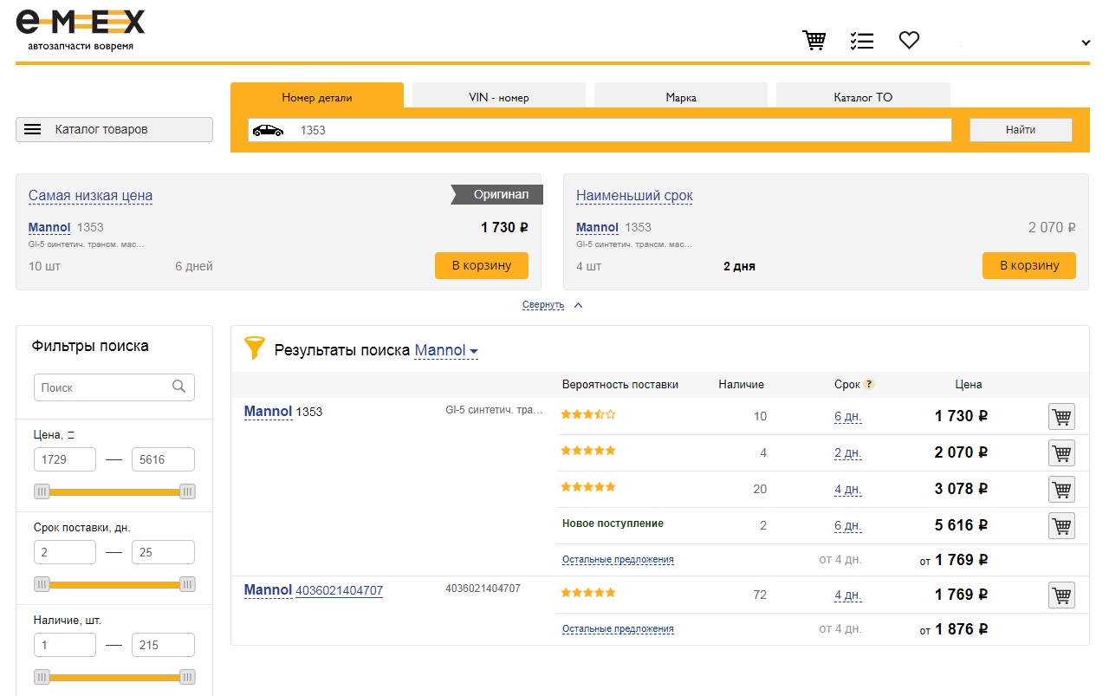The width and height of the screenshot is (1109, 696).
Task: Add the 3 078 ₽ row to cart
Action: (1061, 489)
